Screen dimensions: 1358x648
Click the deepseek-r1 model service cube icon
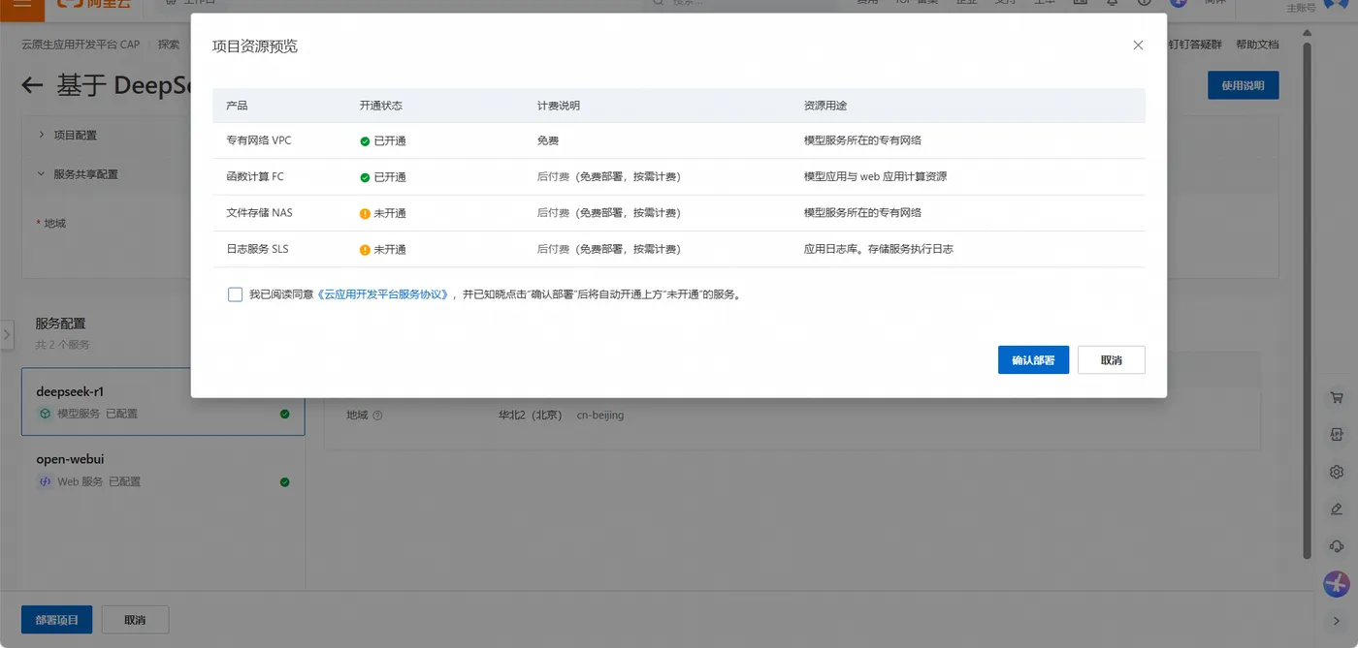coord(45,414)
